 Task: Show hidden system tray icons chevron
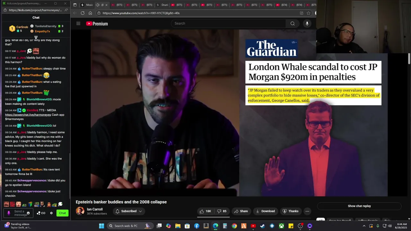click(x=364, y=226)
